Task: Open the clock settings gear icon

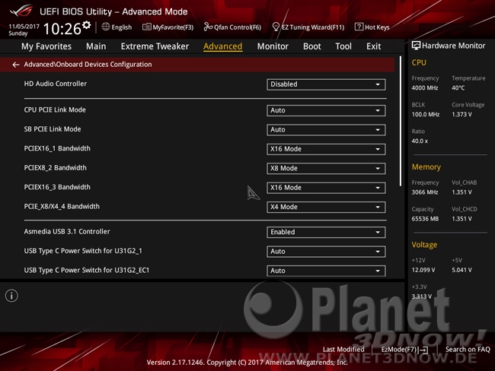Action: click(x=87, y=25)
